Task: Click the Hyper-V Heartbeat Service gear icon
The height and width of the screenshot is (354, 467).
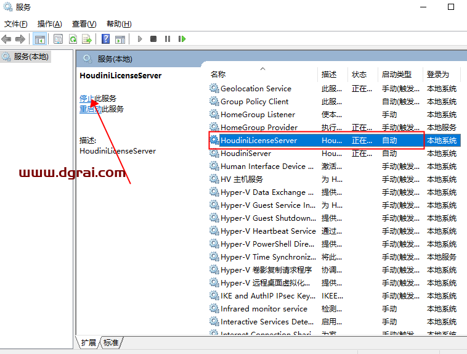Action: click(x=214, y=231)
